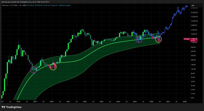Click the 2020 time axis label
Screen dimensions: 204x111
(52, 101)
